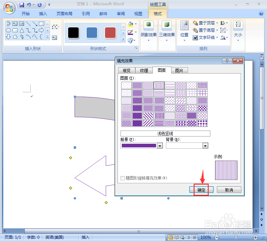Click the Edit Shape points icon
Screen dimensions: 267x242
click(56, 27)
